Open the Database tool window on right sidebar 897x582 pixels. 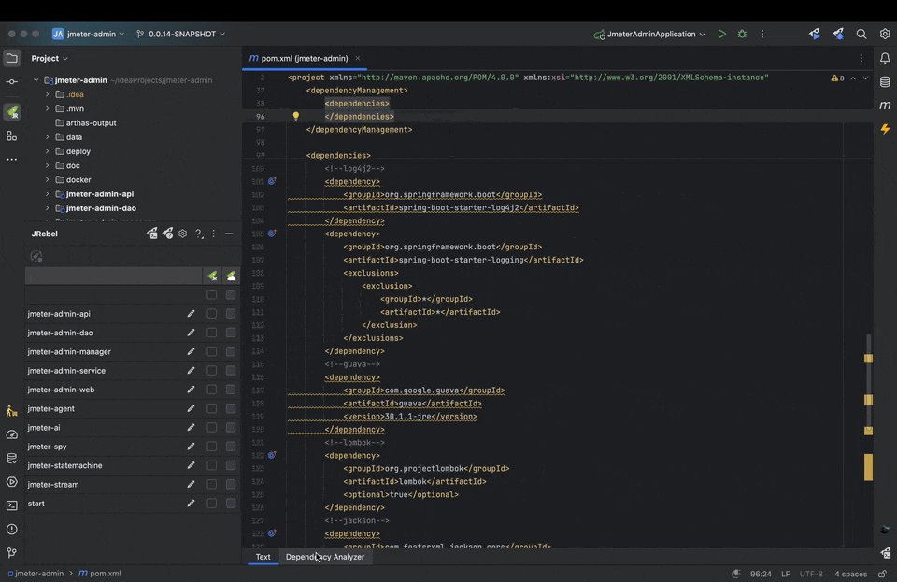pyautogui.click(x=885, y=82)
